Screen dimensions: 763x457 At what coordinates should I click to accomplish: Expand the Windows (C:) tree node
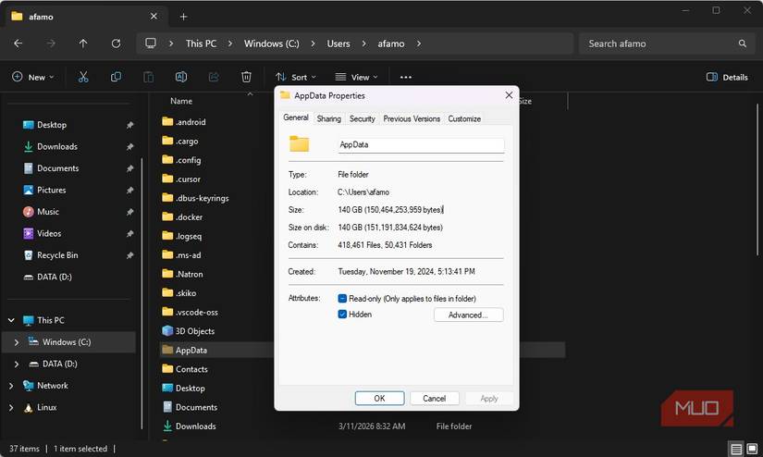17,342
